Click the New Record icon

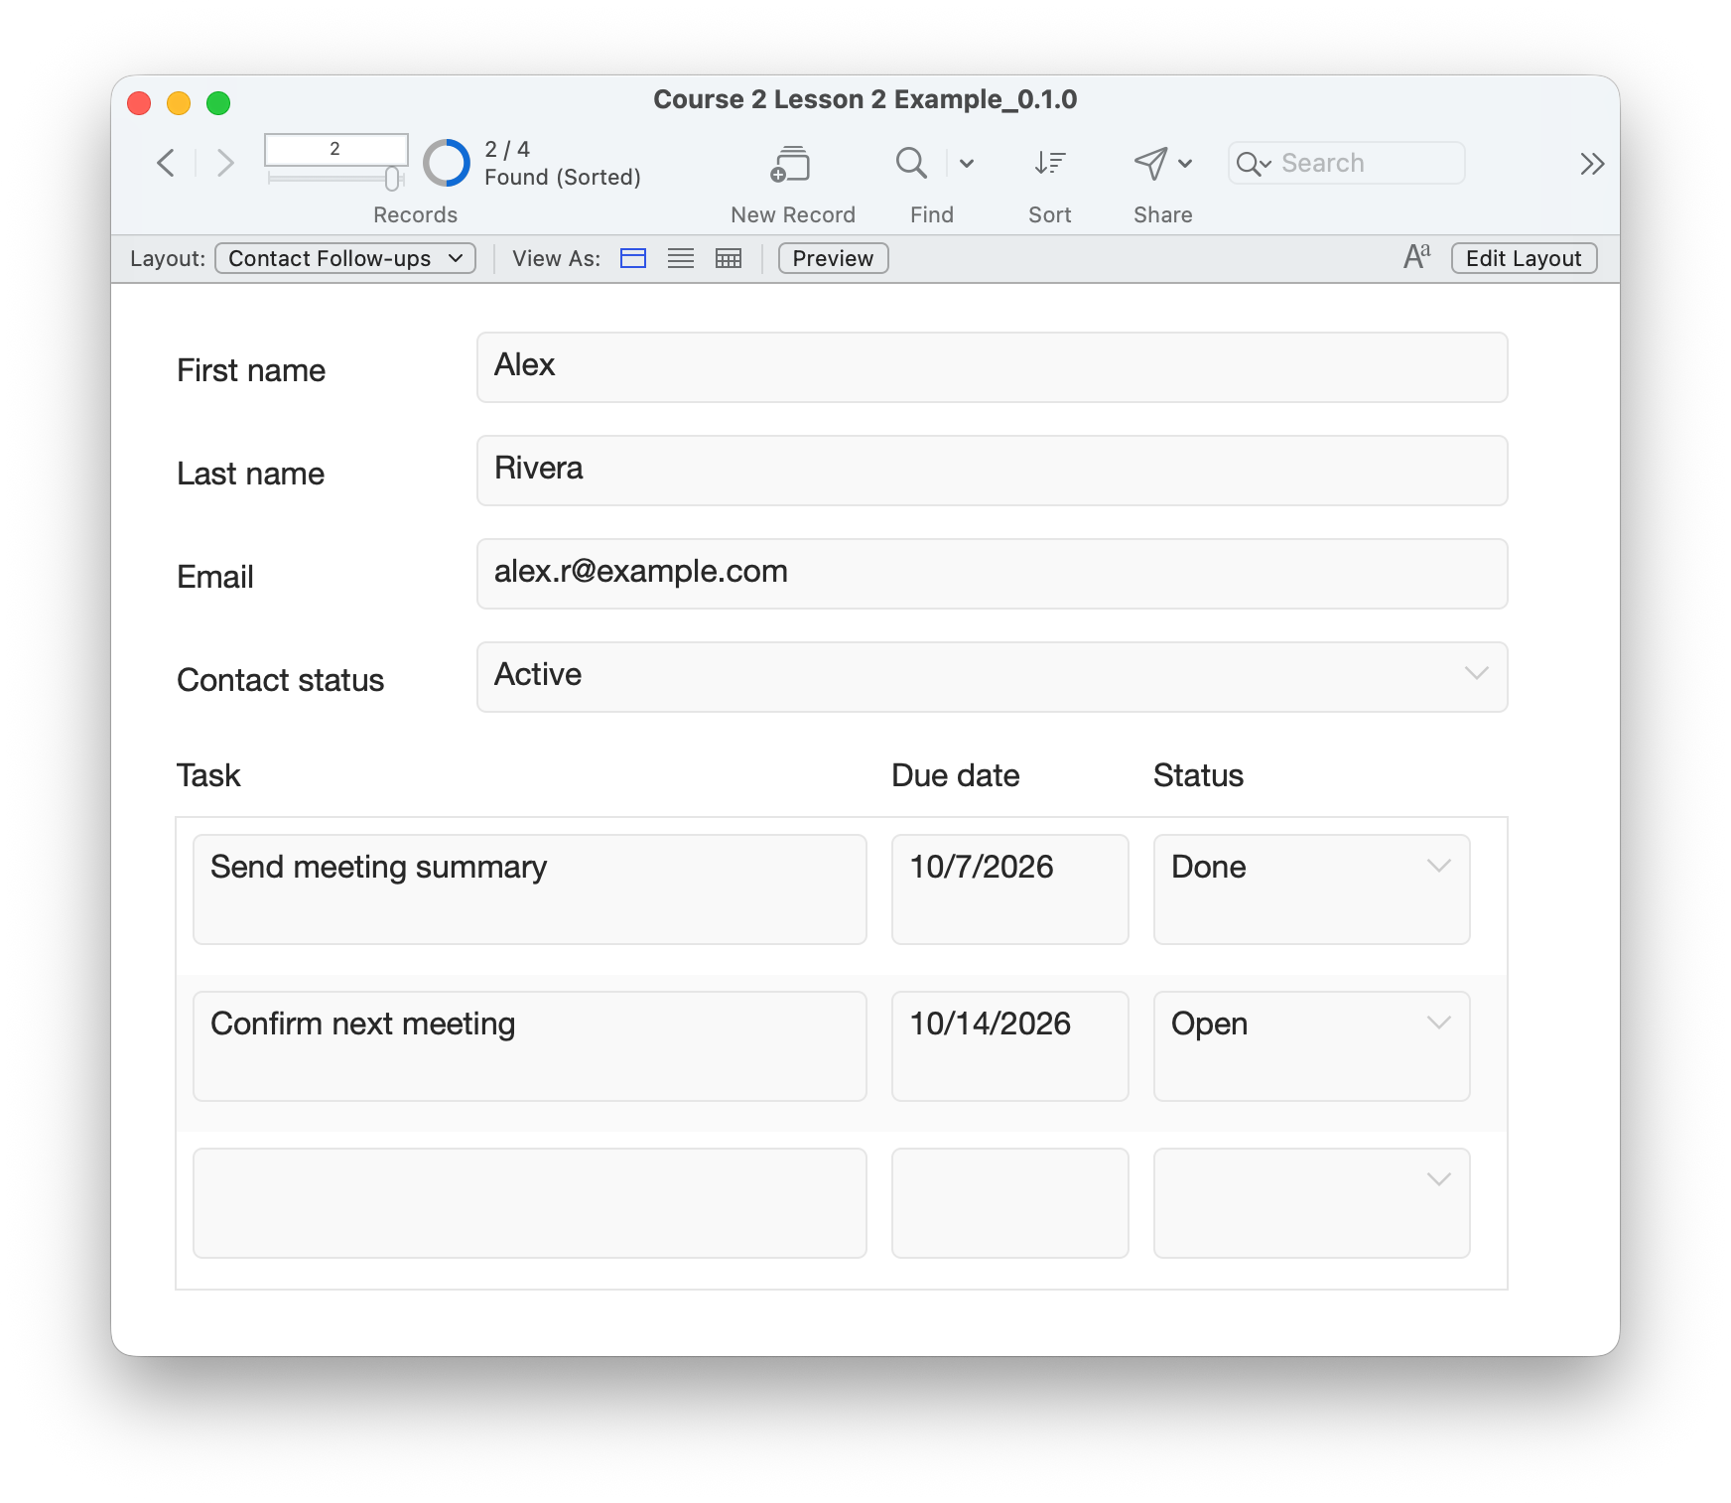(x=791, y=164)
